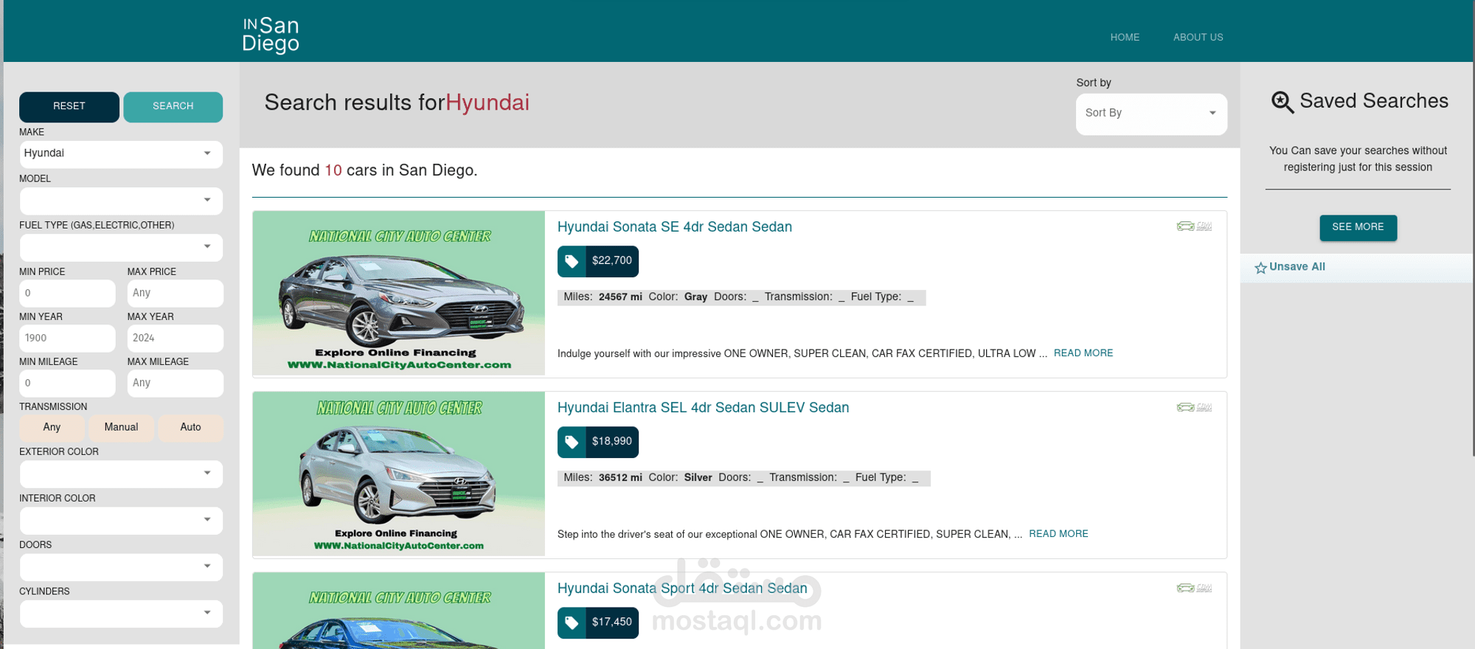This screenshot has height=649, width=1475.
Task: Click the Min Mileage input field
Action: (x=67, y=383)
